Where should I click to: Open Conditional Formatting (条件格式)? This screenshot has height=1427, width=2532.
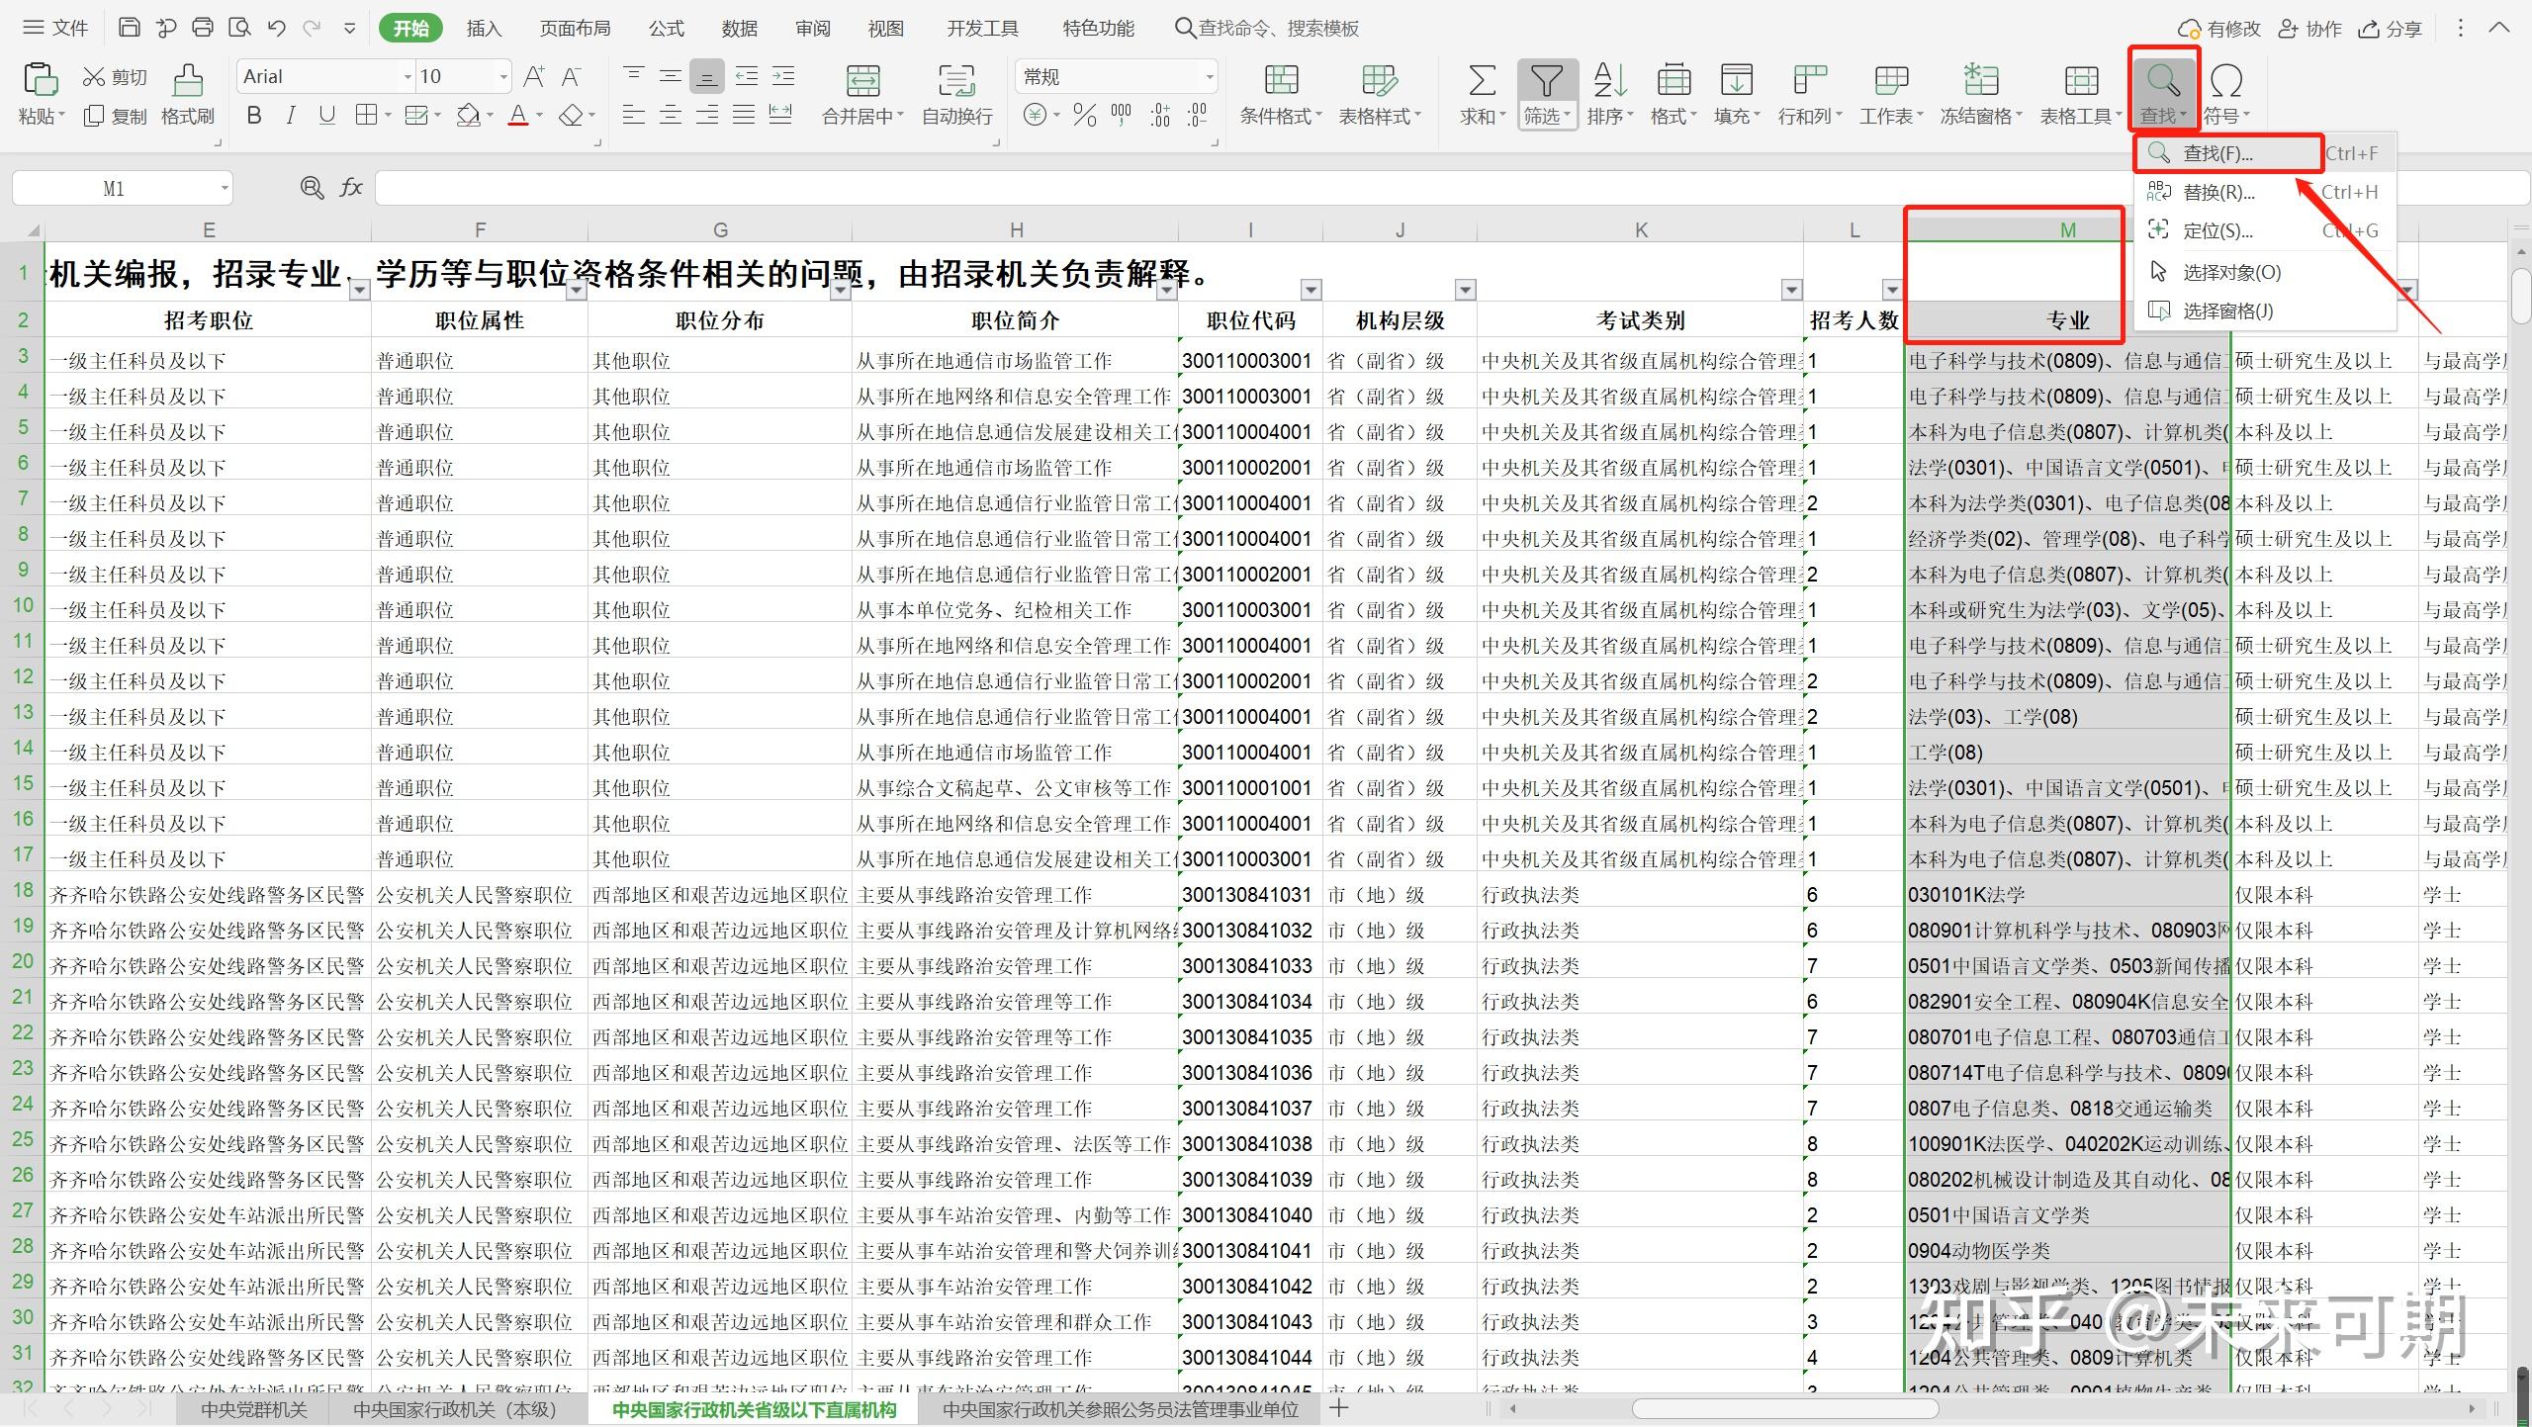click(x=1281, y=95)
